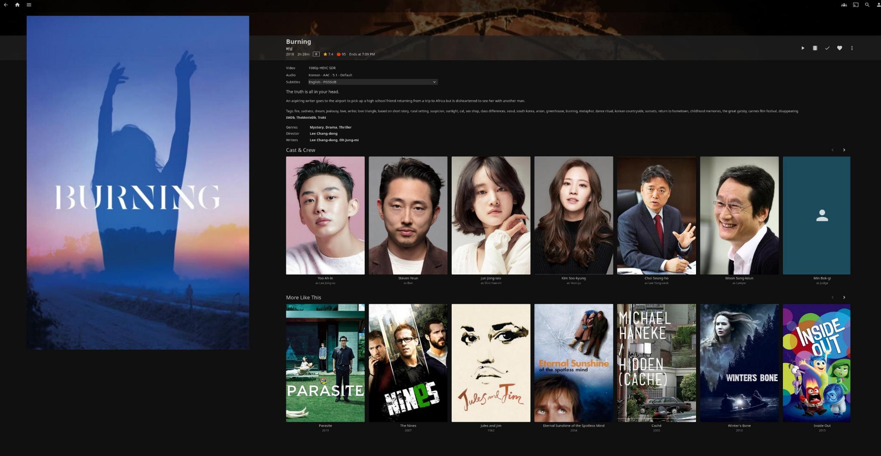The image size is (881, 456).
Task: Toggle the favorite heart for Burning
Action: pyautogui.click(x=839, y=48)
